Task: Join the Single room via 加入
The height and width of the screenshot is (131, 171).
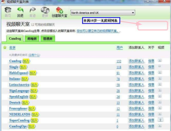Action: point(23,67)
